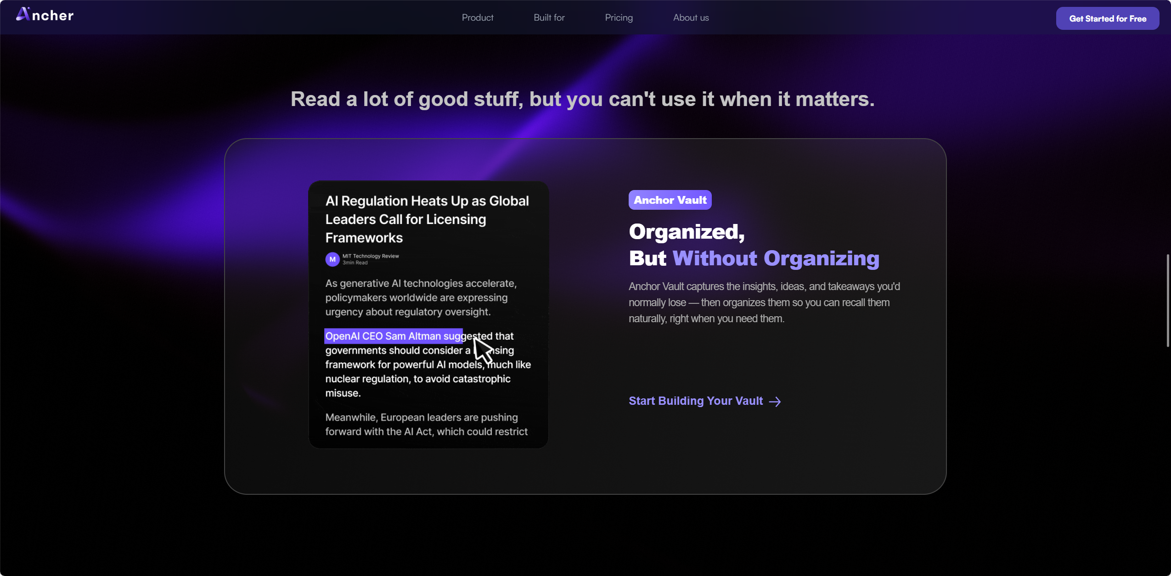Open the Product menu item
1171x576 pixels.
tap(478, 17)
